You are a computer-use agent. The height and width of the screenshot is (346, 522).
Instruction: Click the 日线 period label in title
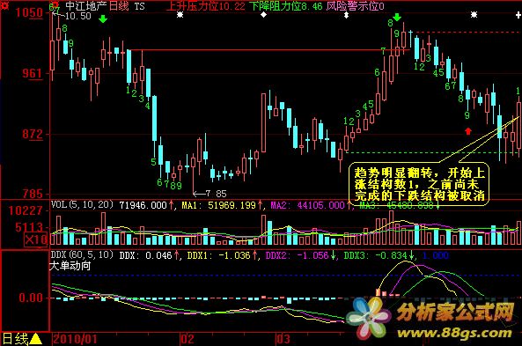(x=119, y=5)
